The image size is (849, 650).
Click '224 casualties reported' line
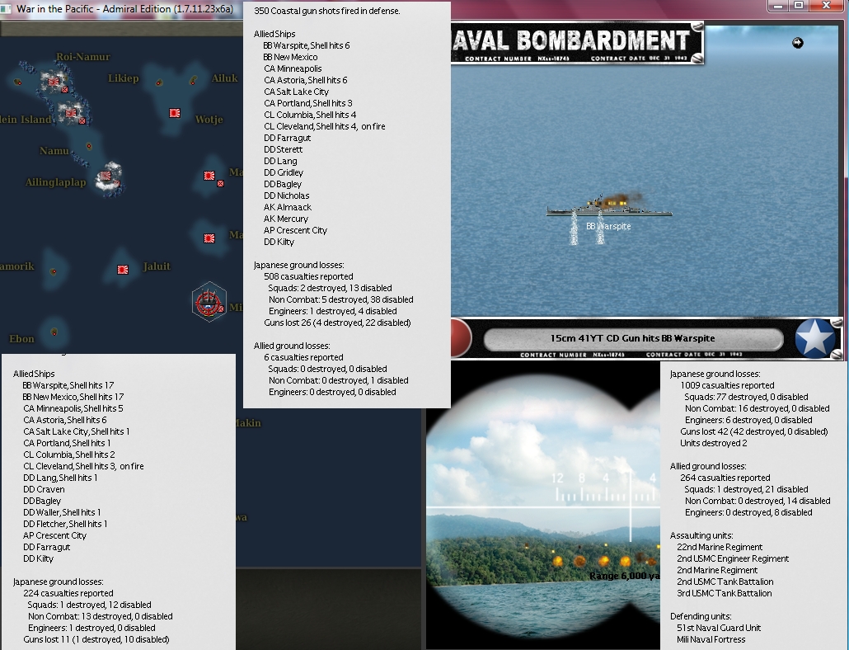pos(68,594)
